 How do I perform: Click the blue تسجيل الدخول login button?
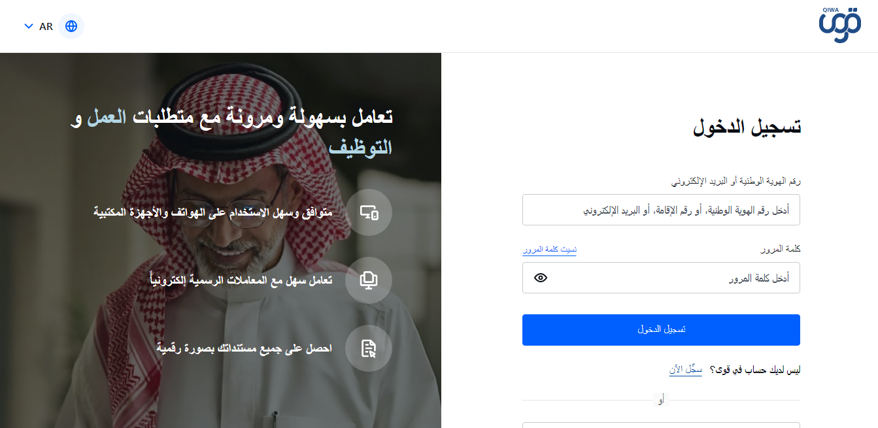pyautogui.click(x=661, y=330)
